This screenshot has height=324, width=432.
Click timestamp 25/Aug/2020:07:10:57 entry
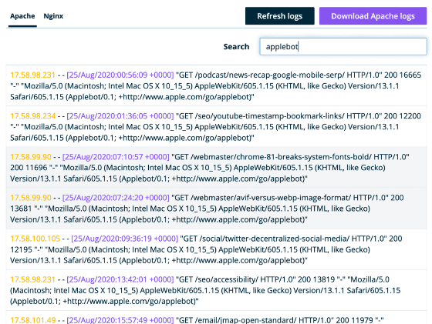click(116, 157)
